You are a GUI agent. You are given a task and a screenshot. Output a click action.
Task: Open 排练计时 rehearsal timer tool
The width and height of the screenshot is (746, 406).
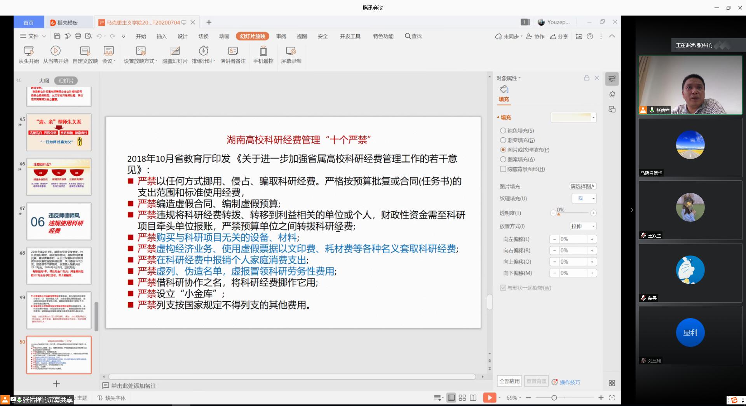click(x=203, y=51)
